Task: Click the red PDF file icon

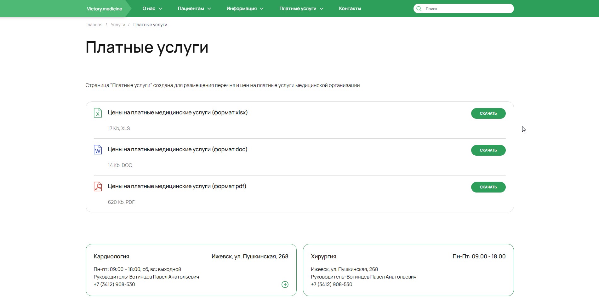Action: (x=98, y=187)
